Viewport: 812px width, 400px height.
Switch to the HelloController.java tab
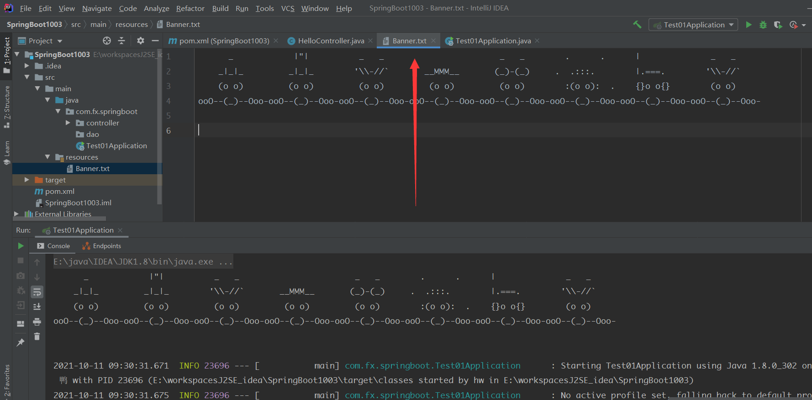click(x=331, y=41)
